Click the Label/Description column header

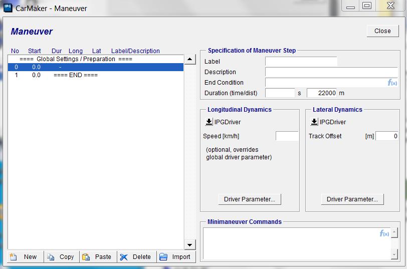135,51
